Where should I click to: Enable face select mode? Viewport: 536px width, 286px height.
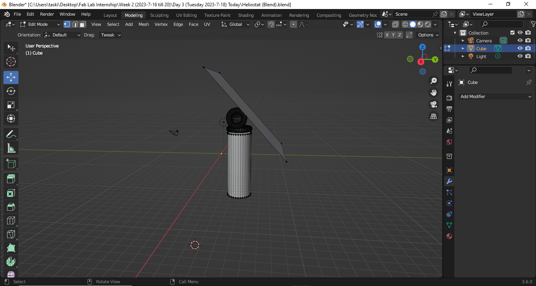(x=83, y=24)
